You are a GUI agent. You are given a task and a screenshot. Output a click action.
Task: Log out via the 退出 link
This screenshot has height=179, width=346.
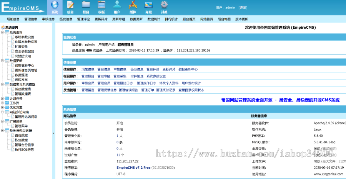243,8
